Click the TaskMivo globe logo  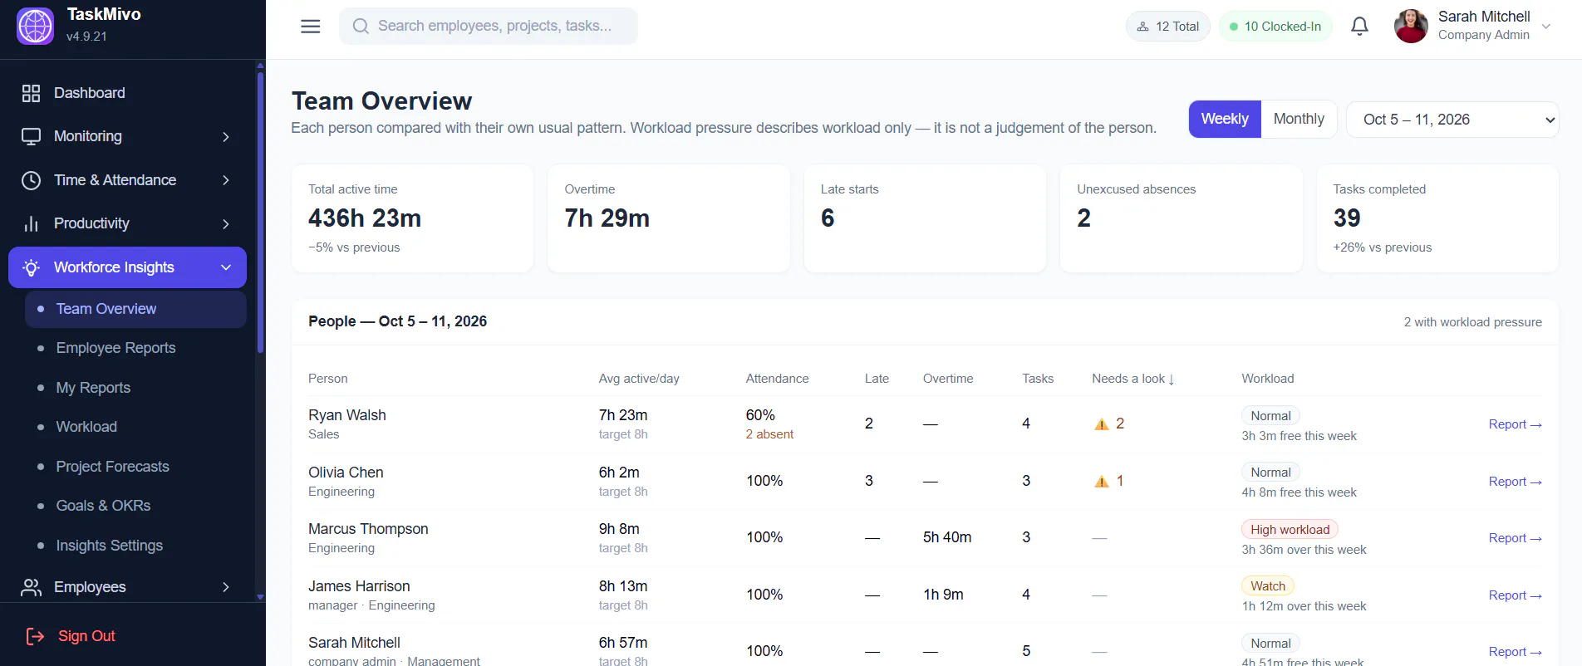(x=35, y=26)
